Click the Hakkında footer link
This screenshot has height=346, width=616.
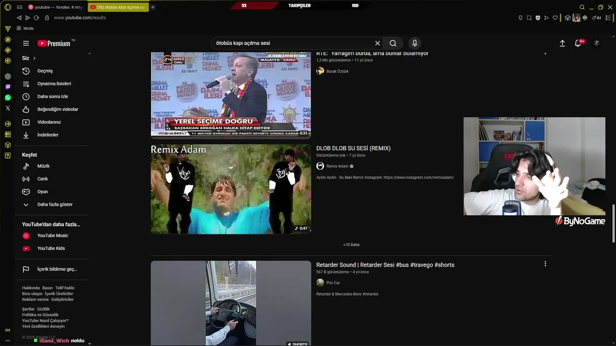coord(31,288)
